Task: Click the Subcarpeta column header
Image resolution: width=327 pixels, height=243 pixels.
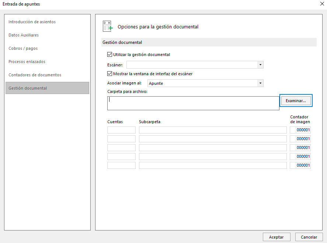Action: coord(150,122)
